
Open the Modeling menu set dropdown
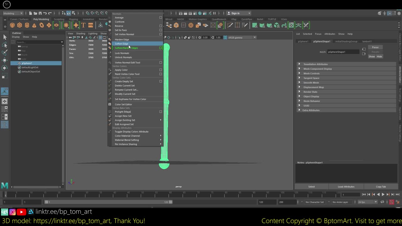click(13, 13)
